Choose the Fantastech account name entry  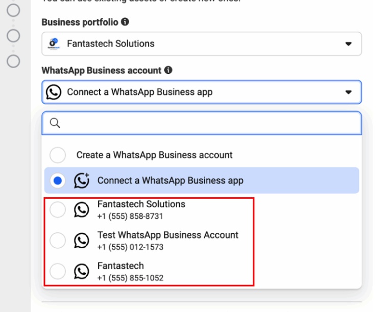click(120, 266)
